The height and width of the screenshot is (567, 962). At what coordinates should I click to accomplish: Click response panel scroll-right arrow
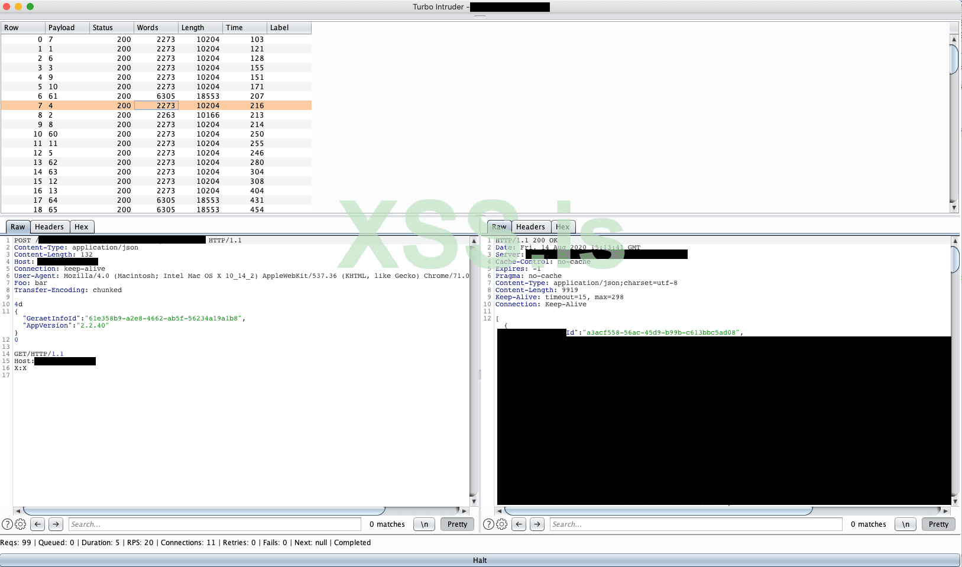point(945,511)
